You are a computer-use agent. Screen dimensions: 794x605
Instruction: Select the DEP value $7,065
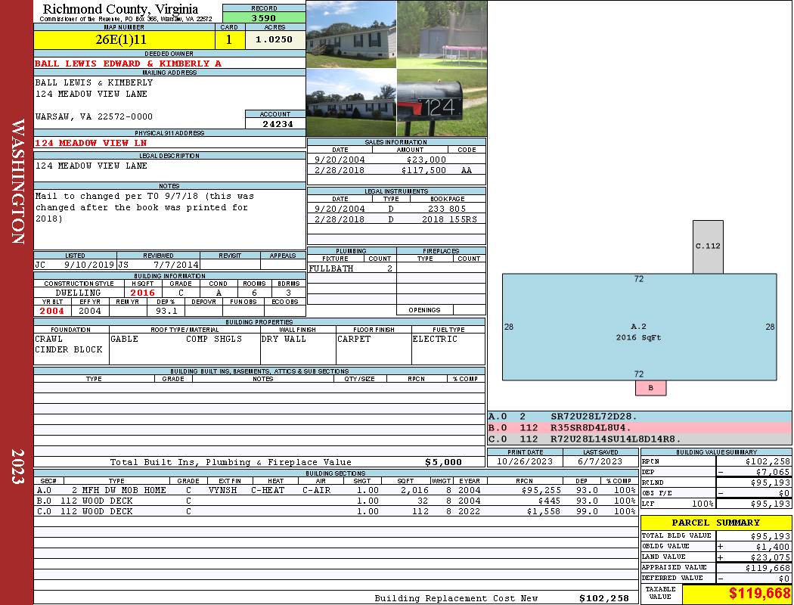click(x=773, y=472)
